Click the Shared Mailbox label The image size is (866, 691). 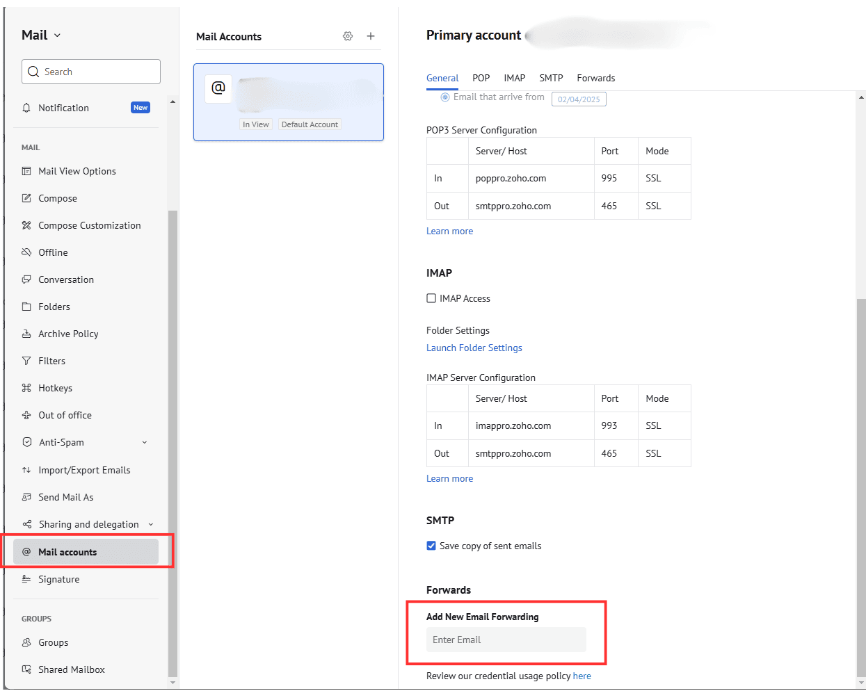pos(72,669)
